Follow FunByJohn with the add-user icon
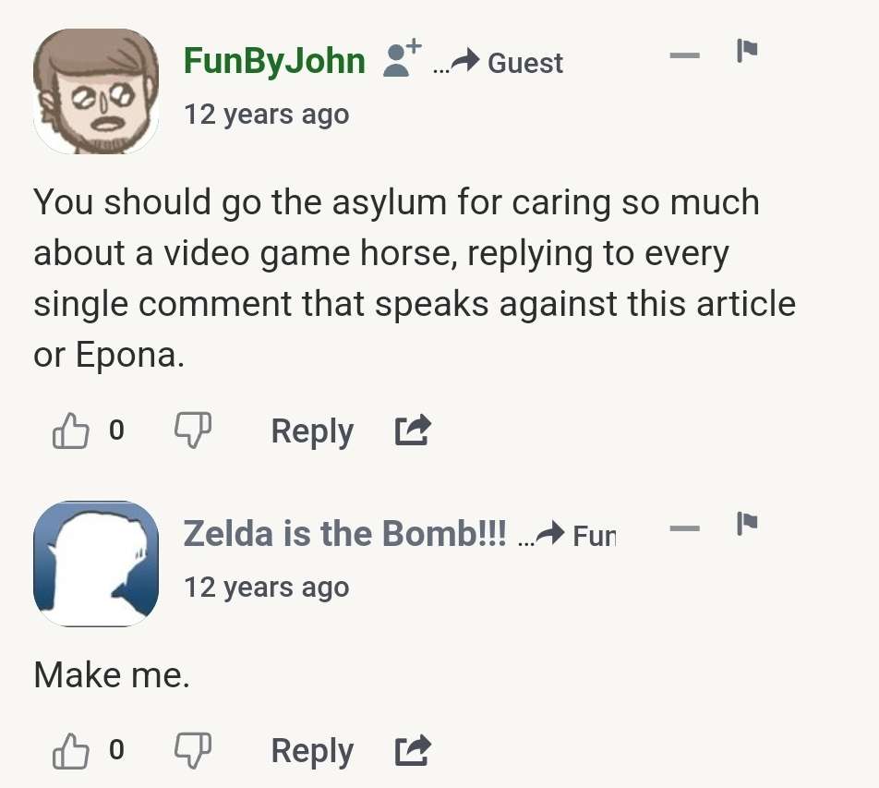 (x=402, y=57)
